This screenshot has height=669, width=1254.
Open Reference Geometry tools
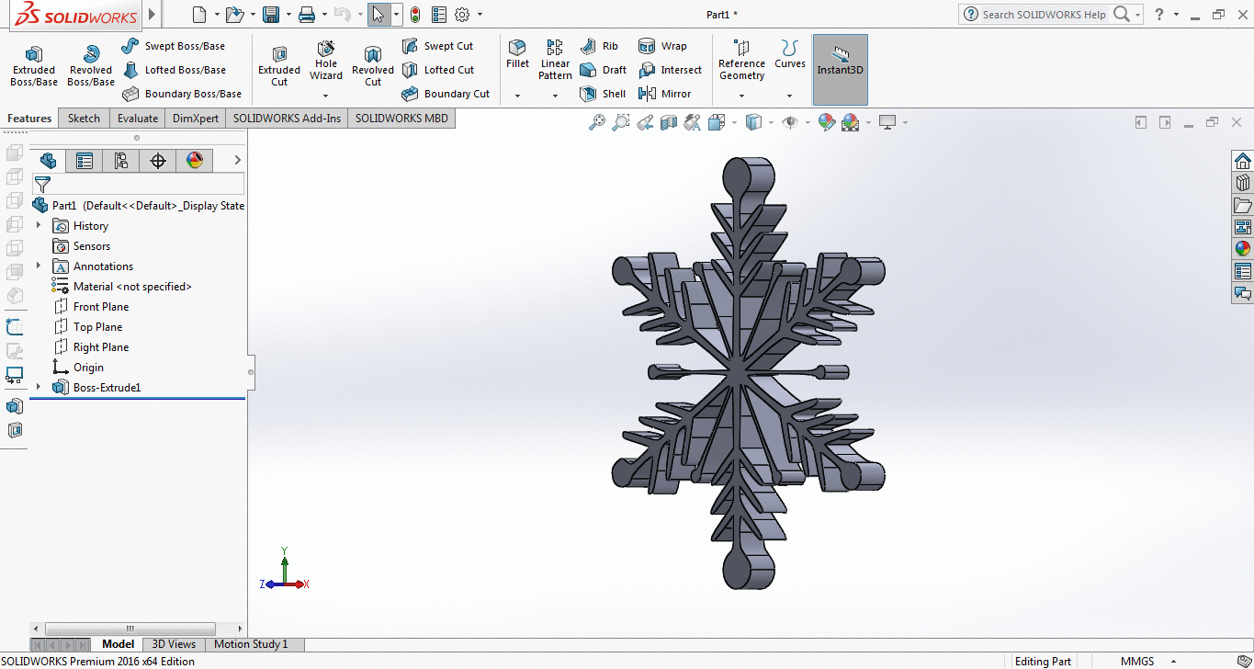coord(741,61)
